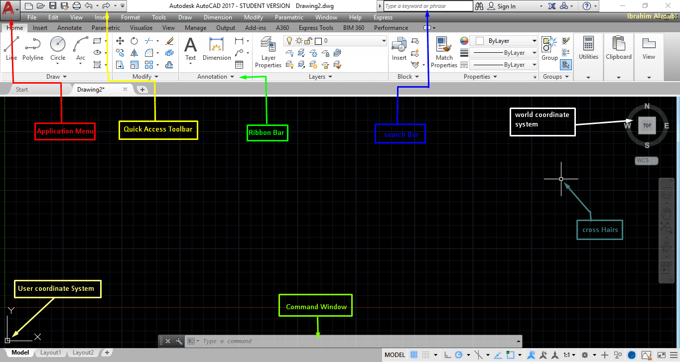Click Match Properties tool
The image size is (680, 362).
pos(444,52)
